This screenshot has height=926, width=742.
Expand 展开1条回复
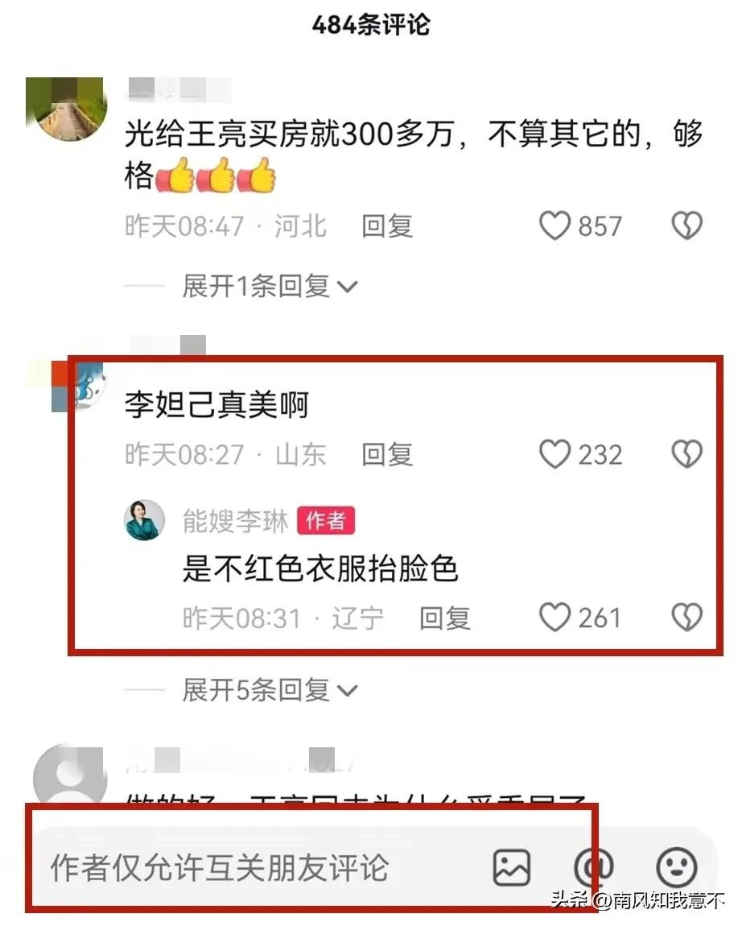pyautogui.click(x=270, y=287)
